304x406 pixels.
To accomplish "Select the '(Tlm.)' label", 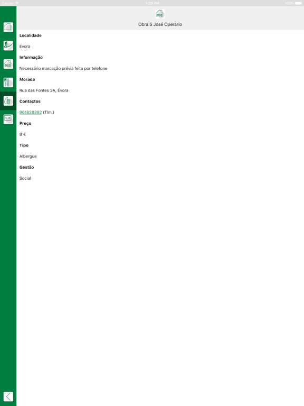I will pos(49,113).
